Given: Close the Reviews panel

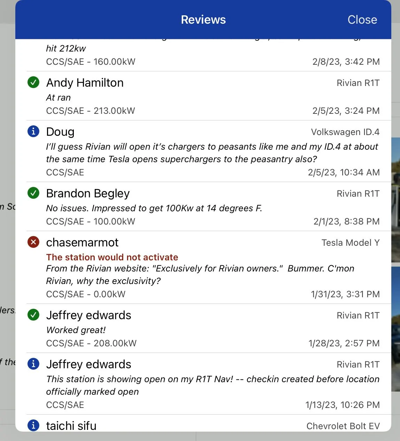Looking at the screenshot, I should tap(362, 19).
